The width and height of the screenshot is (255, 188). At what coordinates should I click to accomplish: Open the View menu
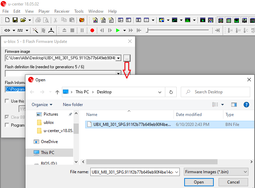coord(29,11)
